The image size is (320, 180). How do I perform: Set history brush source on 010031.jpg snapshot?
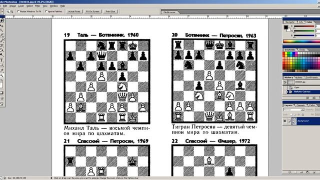click(x=284, y=82)
